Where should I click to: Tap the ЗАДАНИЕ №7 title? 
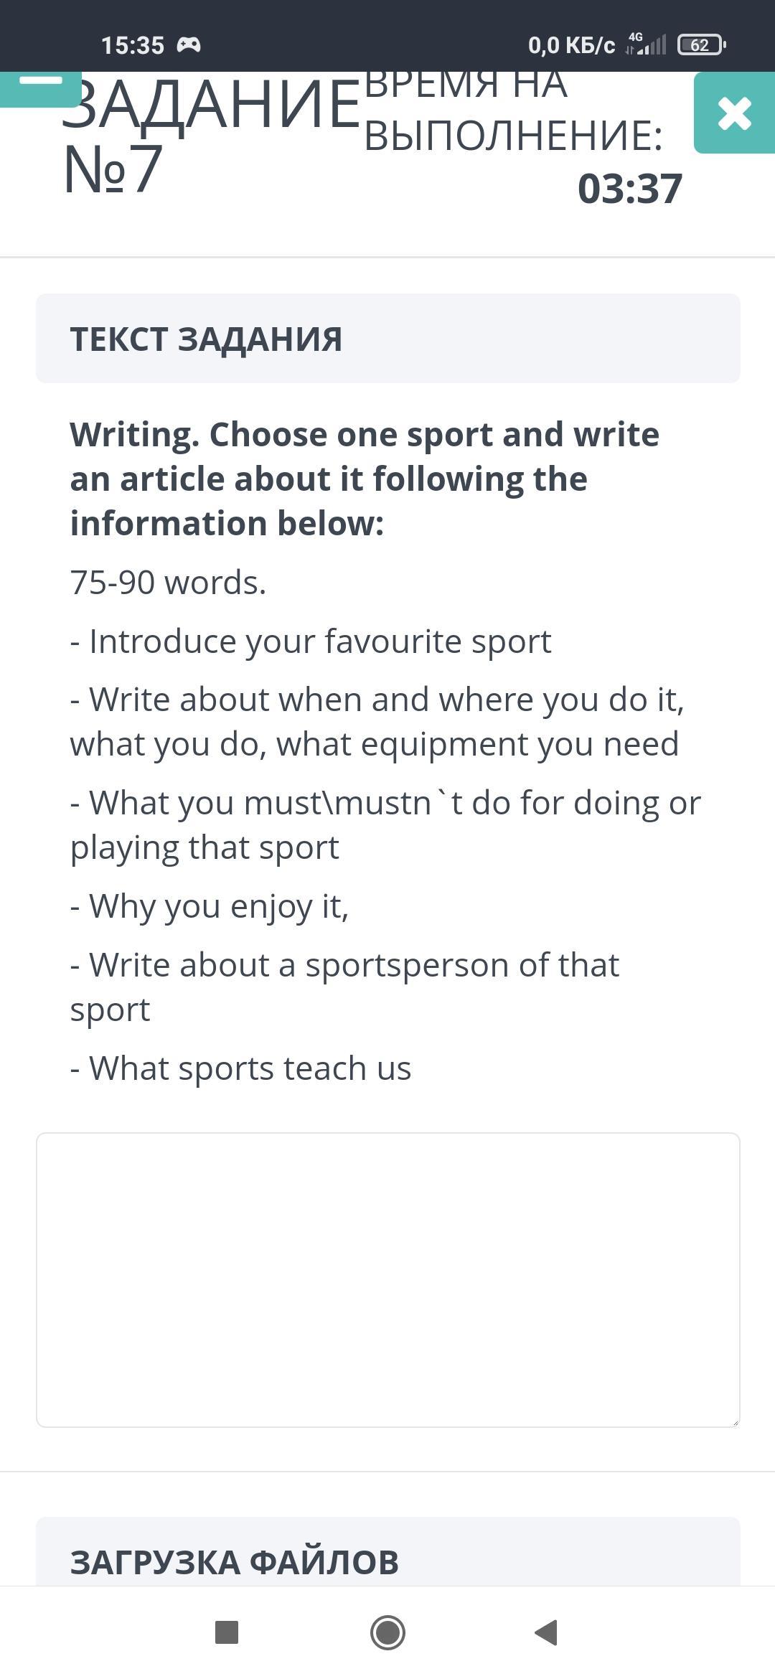208,136
